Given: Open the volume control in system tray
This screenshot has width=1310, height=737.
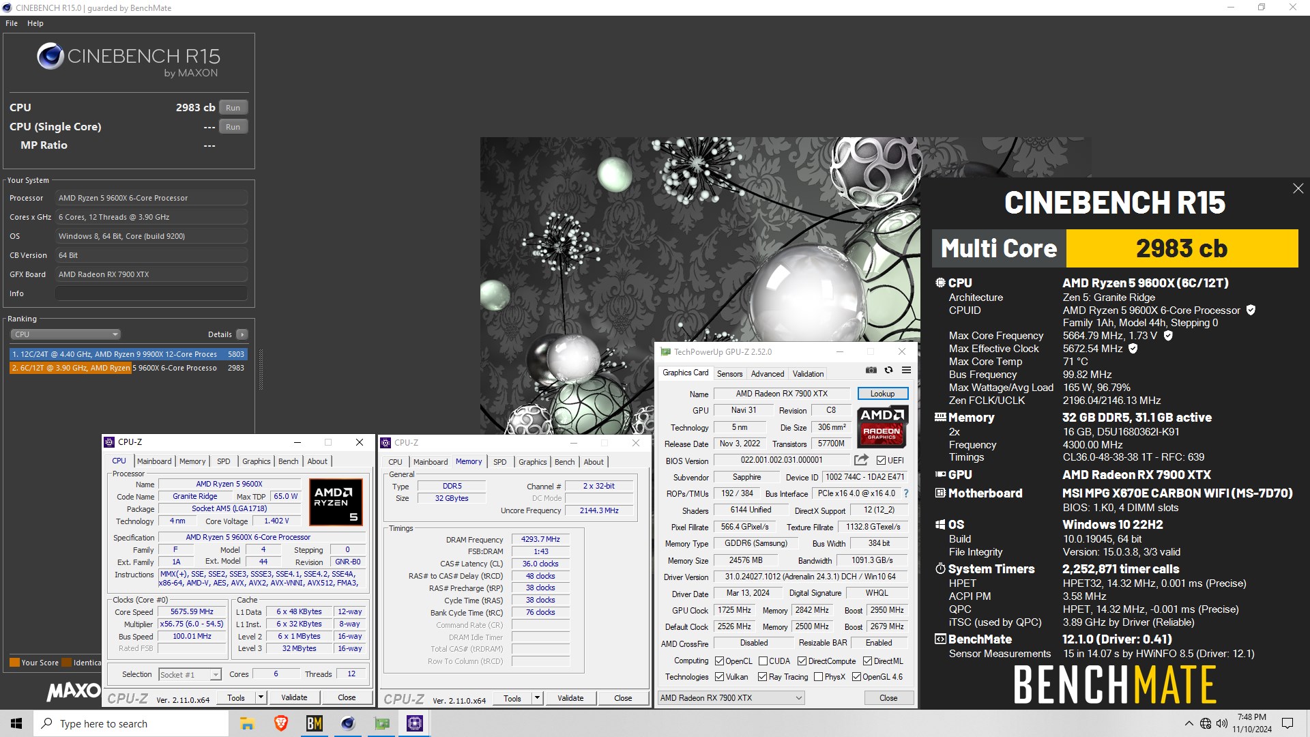Looking at the screenshot, I should pyautogui.click(x=1221, y=723).
